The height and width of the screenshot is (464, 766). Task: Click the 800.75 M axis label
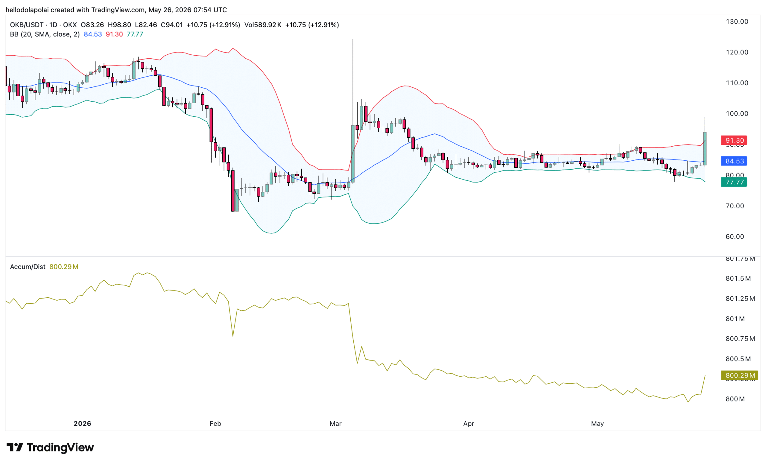click(x=740, y=339)
